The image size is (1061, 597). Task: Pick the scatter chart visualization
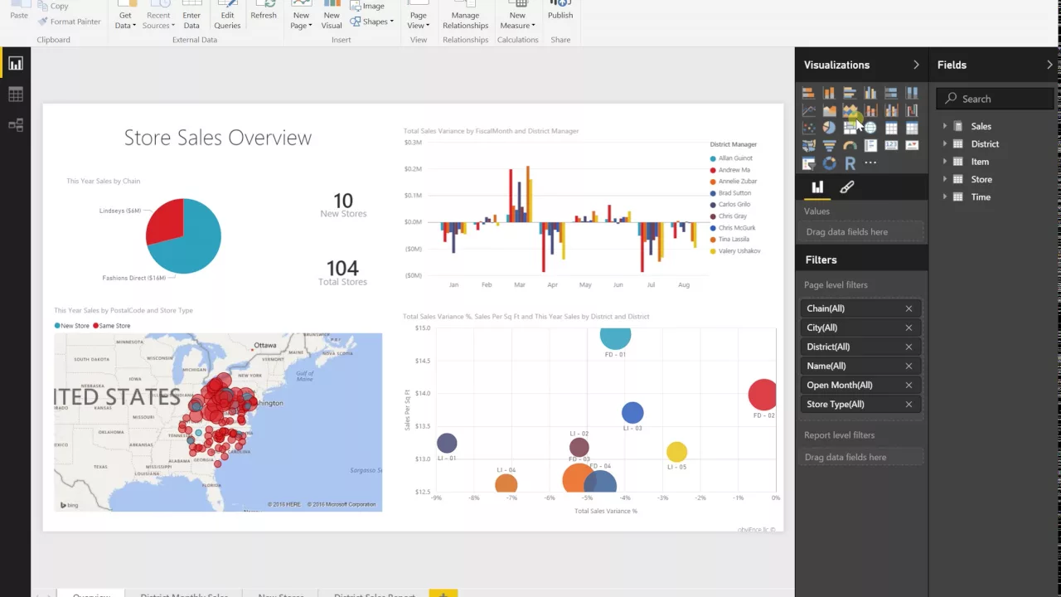tap(808, 128)
